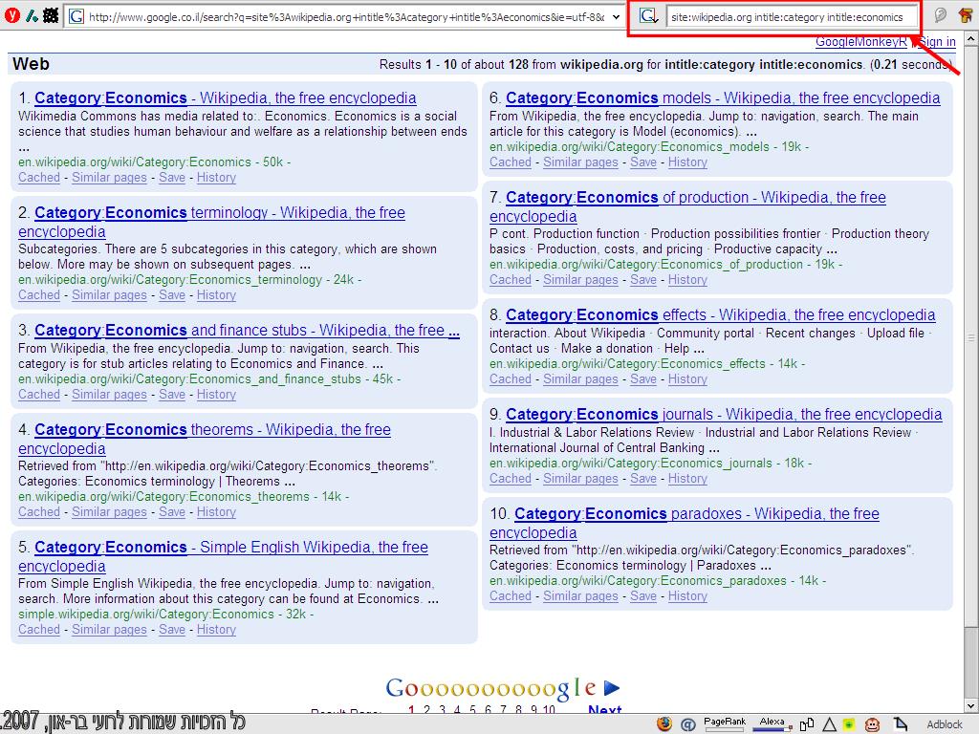
Task: Click the PageRank indicator bar
Action: point(725,723)
